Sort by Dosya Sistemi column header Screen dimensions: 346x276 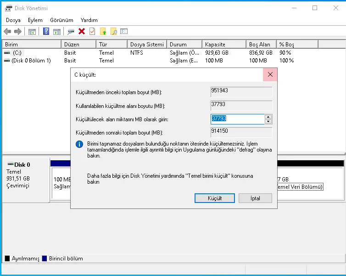[147, 45]
